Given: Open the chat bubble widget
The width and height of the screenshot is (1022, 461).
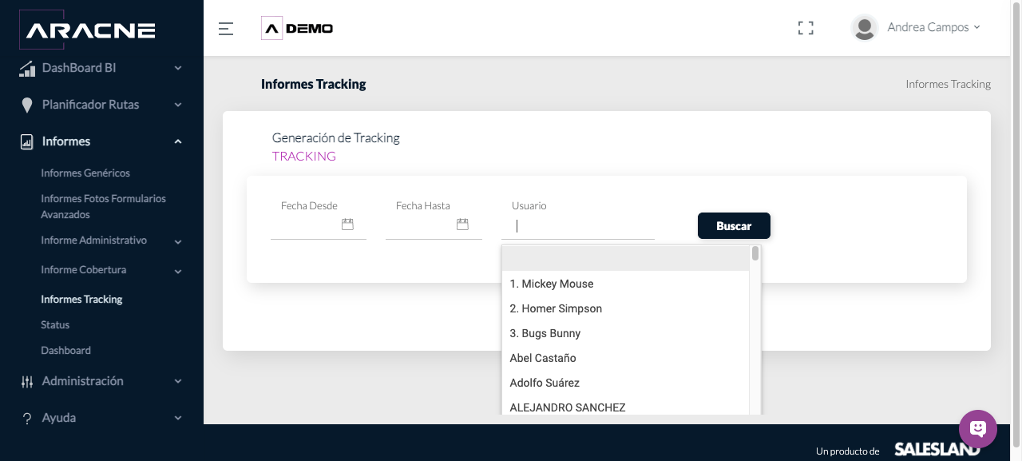Looking at the screenshot, I should click(978, 428).
